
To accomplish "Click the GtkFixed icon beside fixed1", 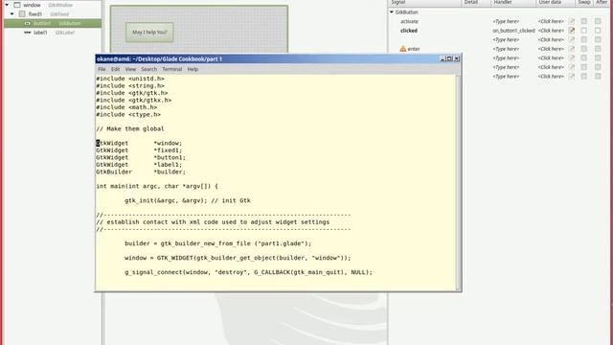I will (x=22, y=14).
